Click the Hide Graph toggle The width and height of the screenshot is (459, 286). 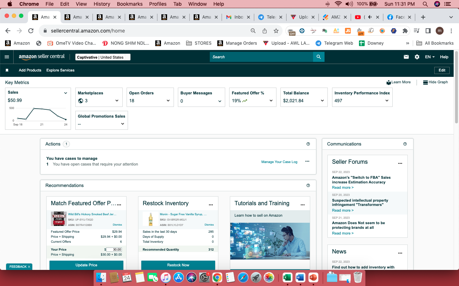[435, 82]
